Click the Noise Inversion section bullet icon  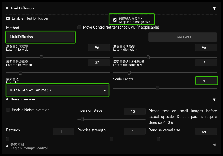[7, 100]
